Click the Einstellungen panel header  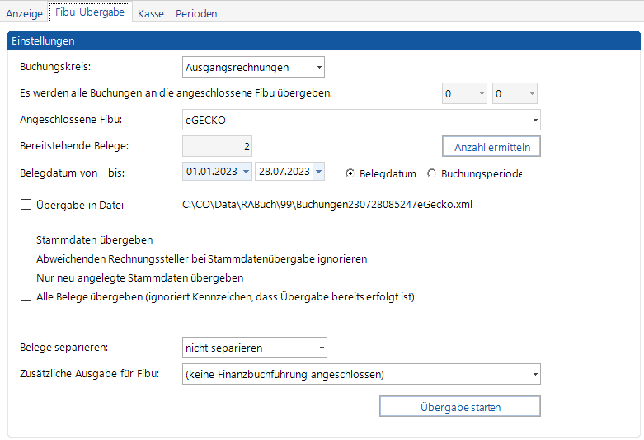click(x=322, y=40)
